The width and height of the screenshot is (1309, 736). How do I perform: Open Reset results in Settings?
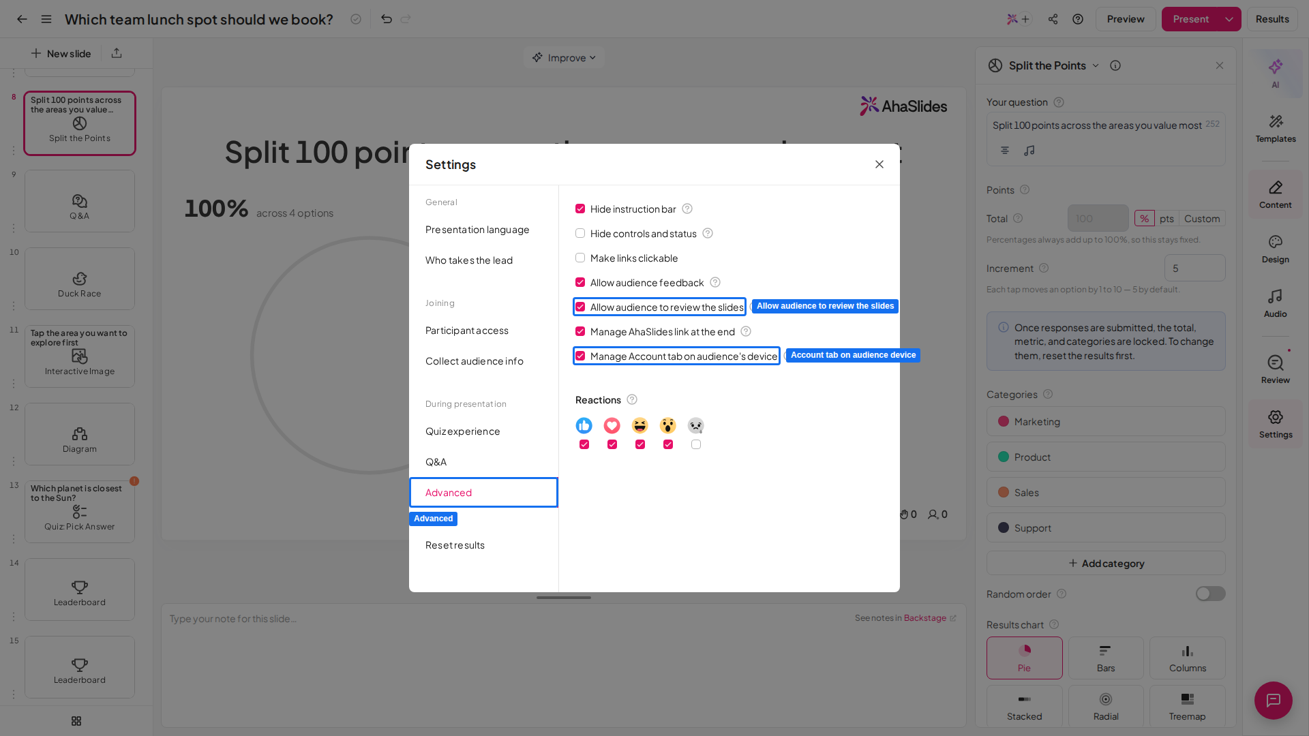pos(455,545)
